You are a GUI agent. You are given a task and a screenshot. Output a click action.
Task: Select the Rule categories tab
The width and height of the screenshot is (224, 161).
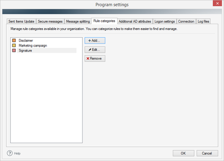[x=104, y=21]
